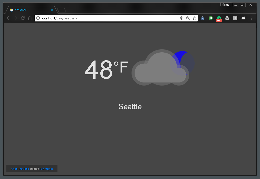The width and height of the screenshot is (260, 179).
Task: Click the green Pushbullet extension icon
Action: coord(211,18)
